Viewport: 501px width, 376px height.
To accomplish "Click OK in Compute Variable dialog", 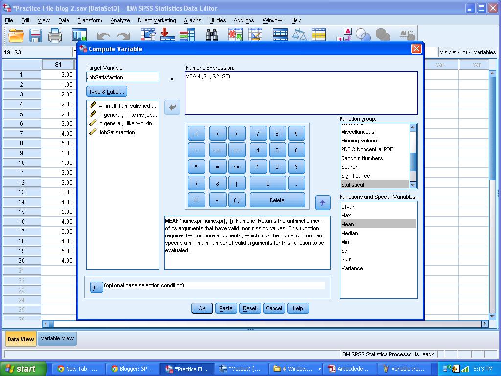I will coord(202,308).
